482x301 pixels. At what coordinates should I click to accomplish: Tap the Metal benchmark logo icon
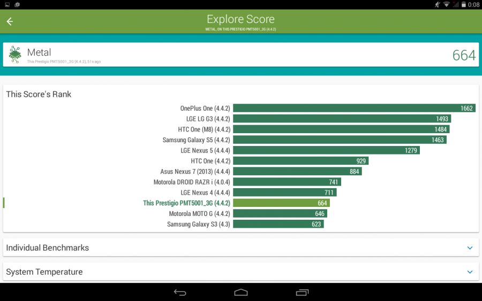15,55
